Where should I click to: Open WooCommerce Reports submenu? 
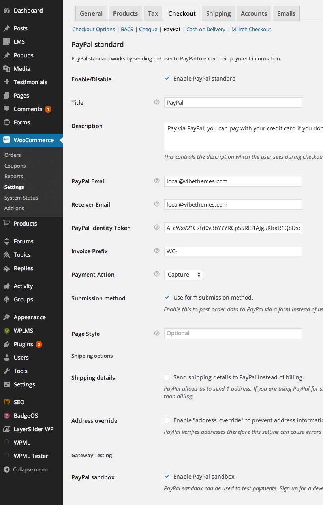tap(14, 176)
